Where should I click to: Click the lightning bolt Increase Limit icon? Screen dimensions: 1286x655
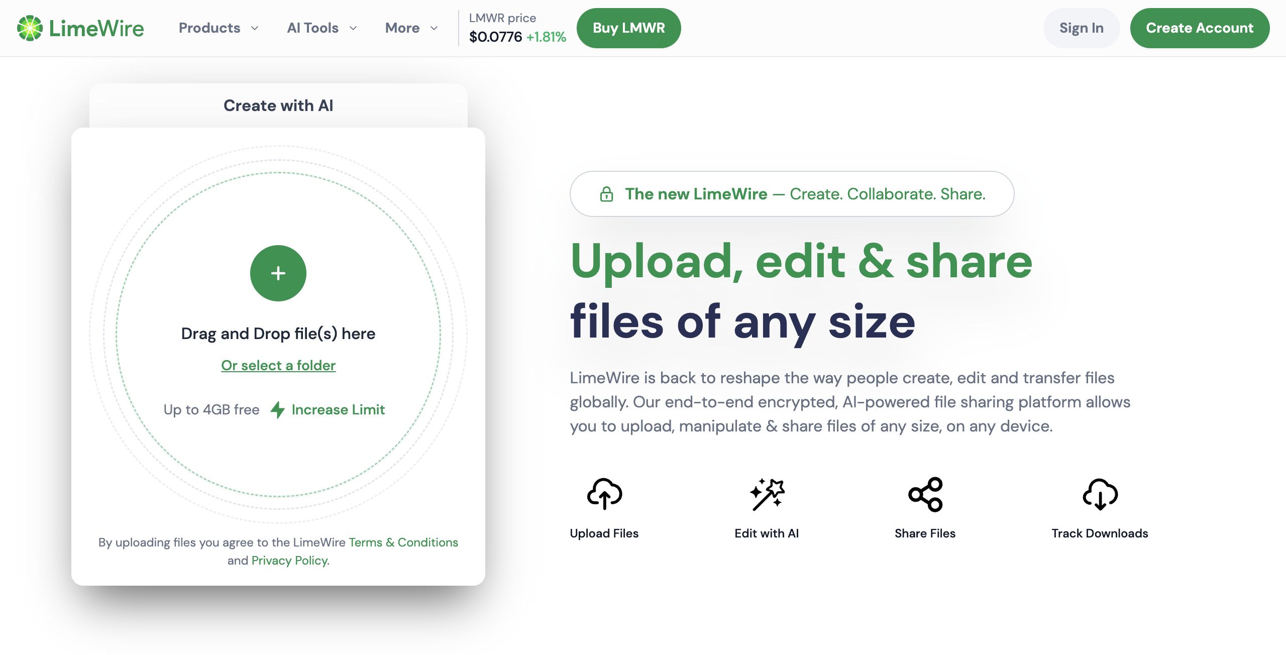[277, 410]
